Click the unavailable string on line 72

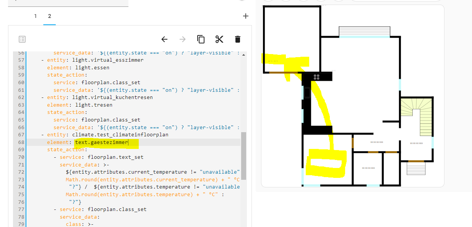point(220,172)
